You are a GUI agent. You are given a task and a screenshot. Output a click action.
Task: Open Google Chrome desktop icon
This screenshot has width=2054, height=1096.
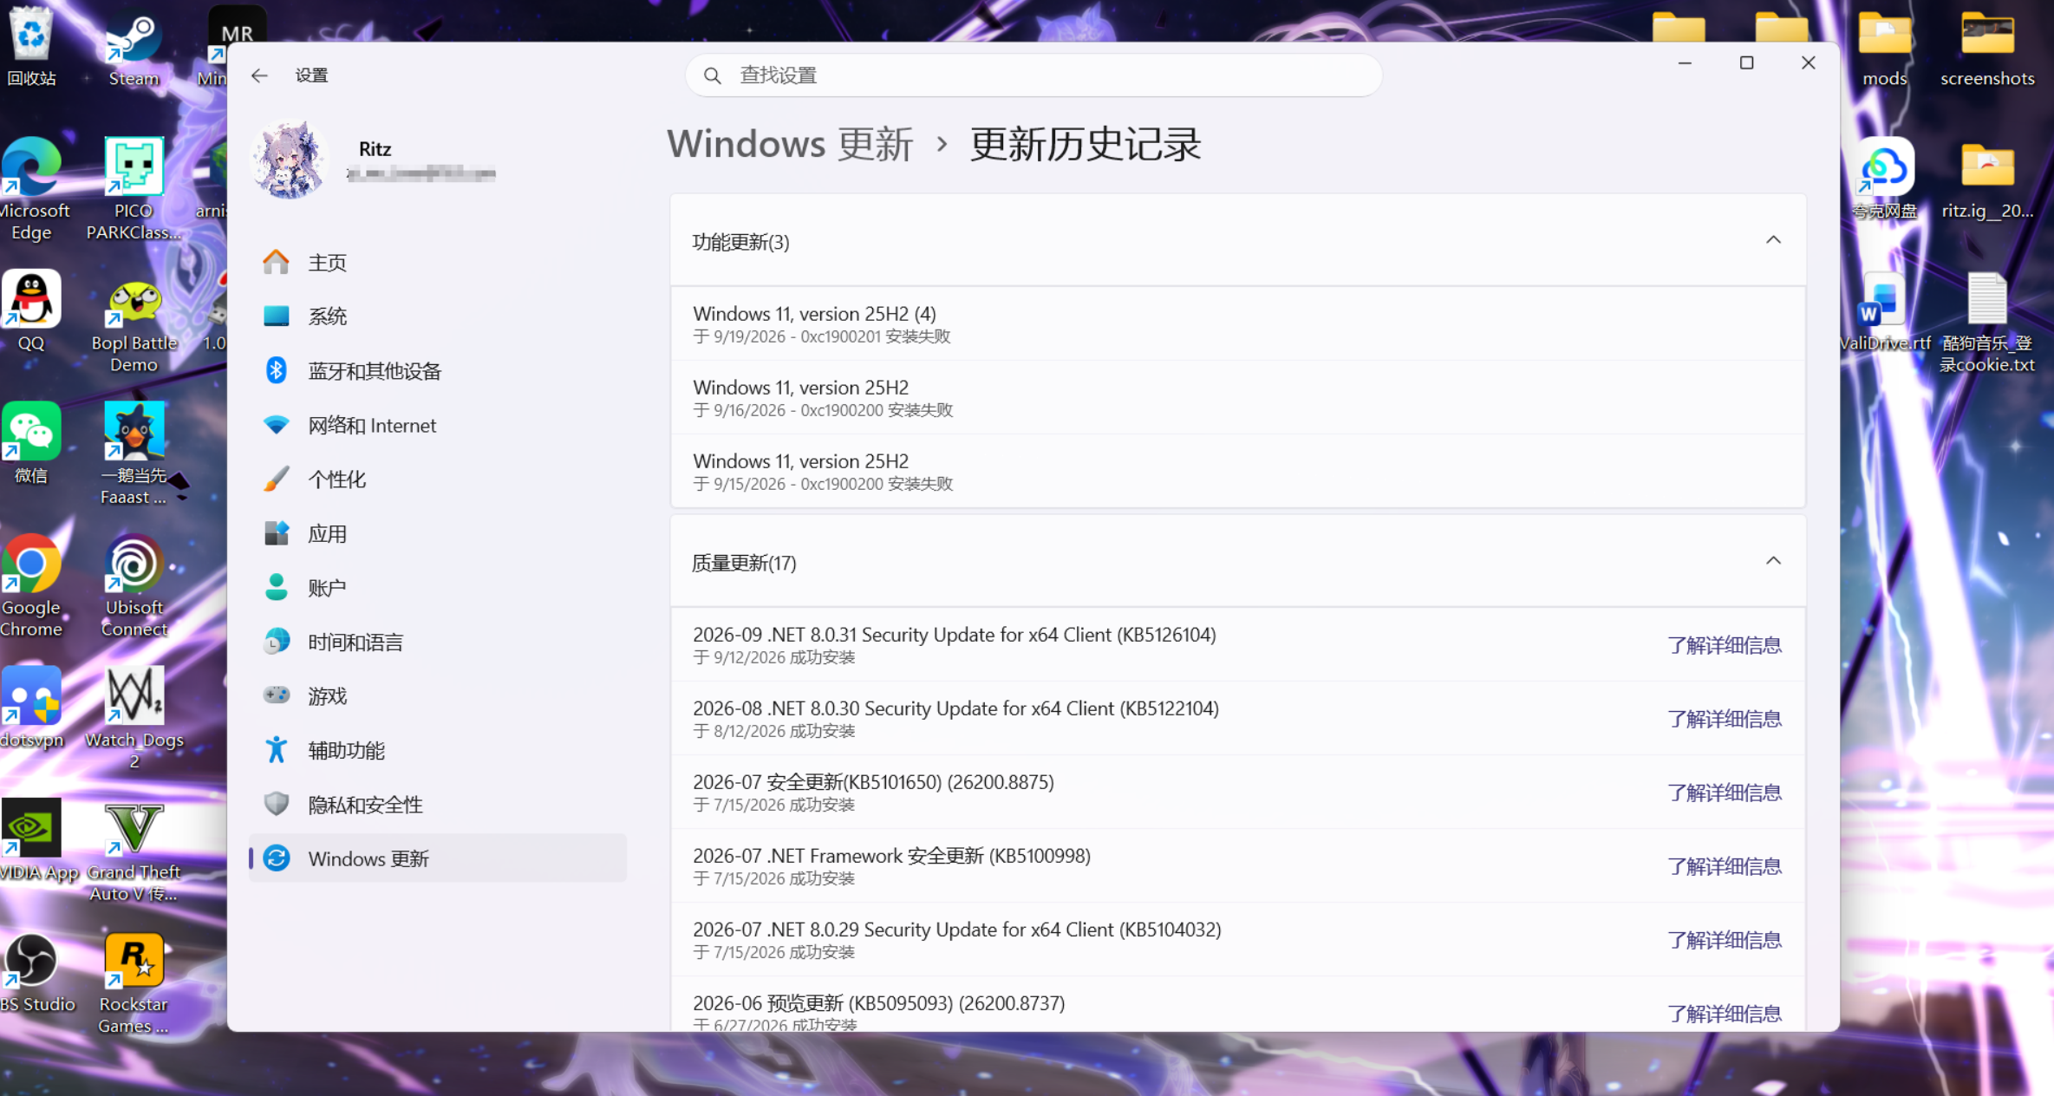(x=31, y=585)
